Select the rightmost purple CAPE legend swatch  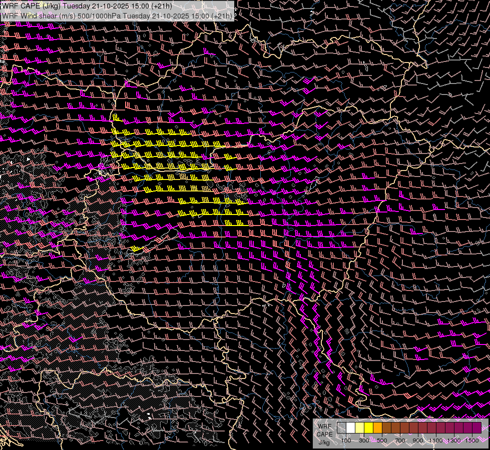pyautogui.click(x=476, y=427)
